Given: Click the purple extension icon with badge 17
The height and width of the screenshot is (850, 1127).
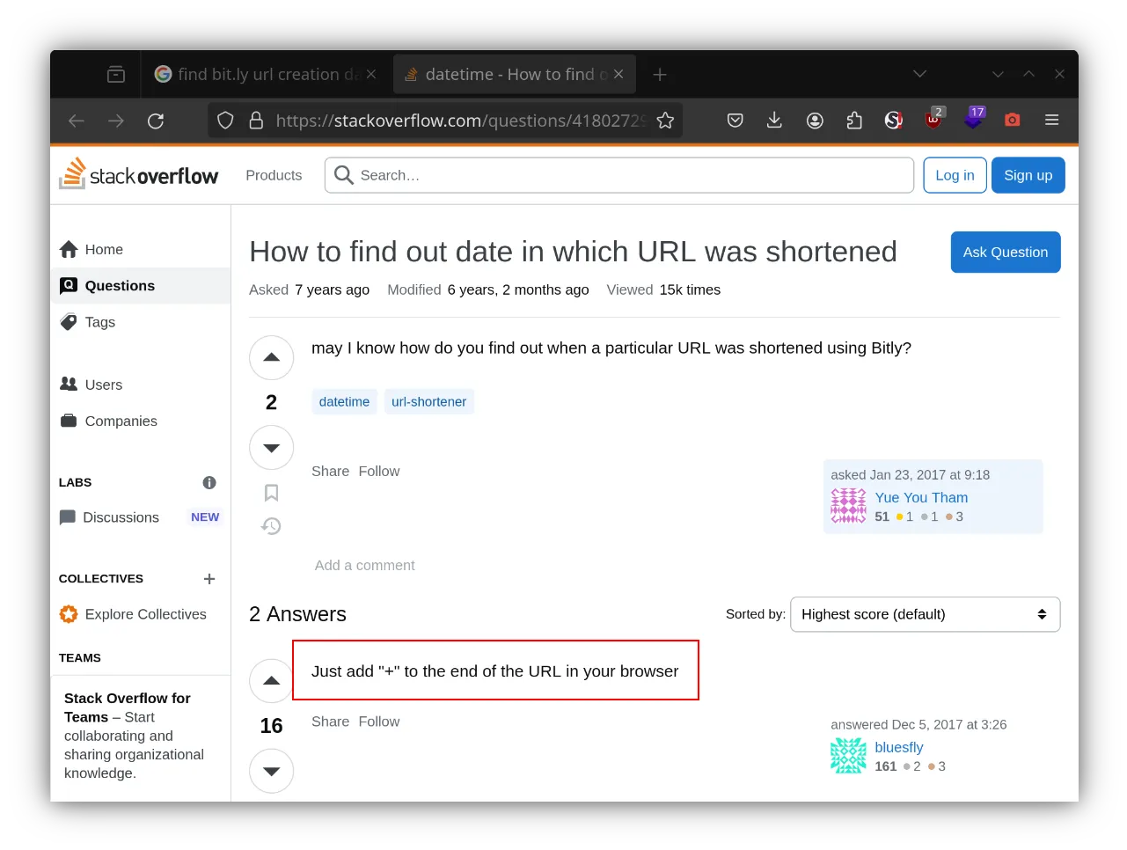Looking at the screenshot, I should [x=975, y=118].
